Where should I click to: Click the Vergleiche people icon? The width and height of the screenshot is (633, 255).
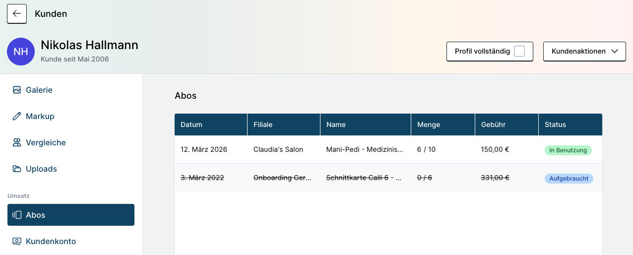click(17, 142)
